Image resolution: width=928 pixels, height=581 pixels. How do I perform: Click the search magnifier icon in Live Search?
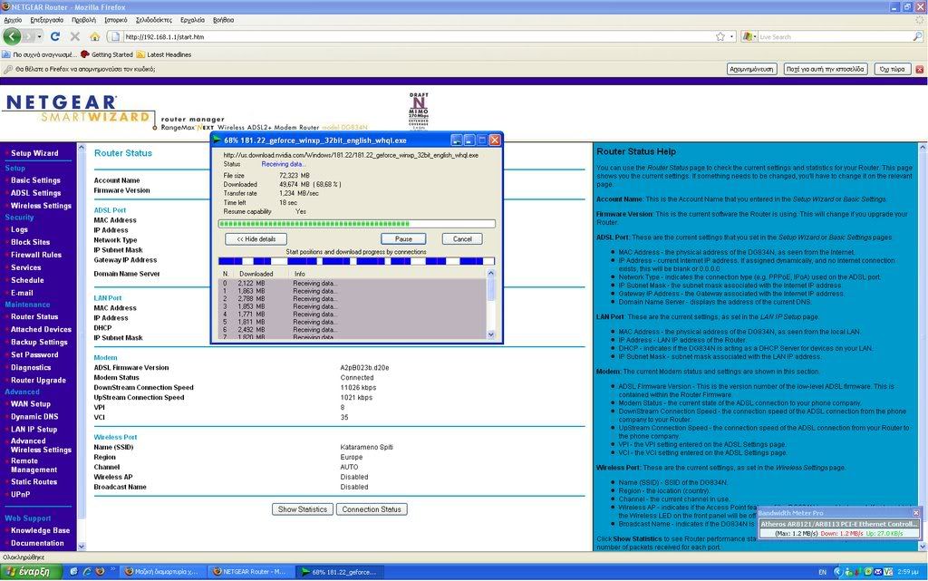[917, 36]
